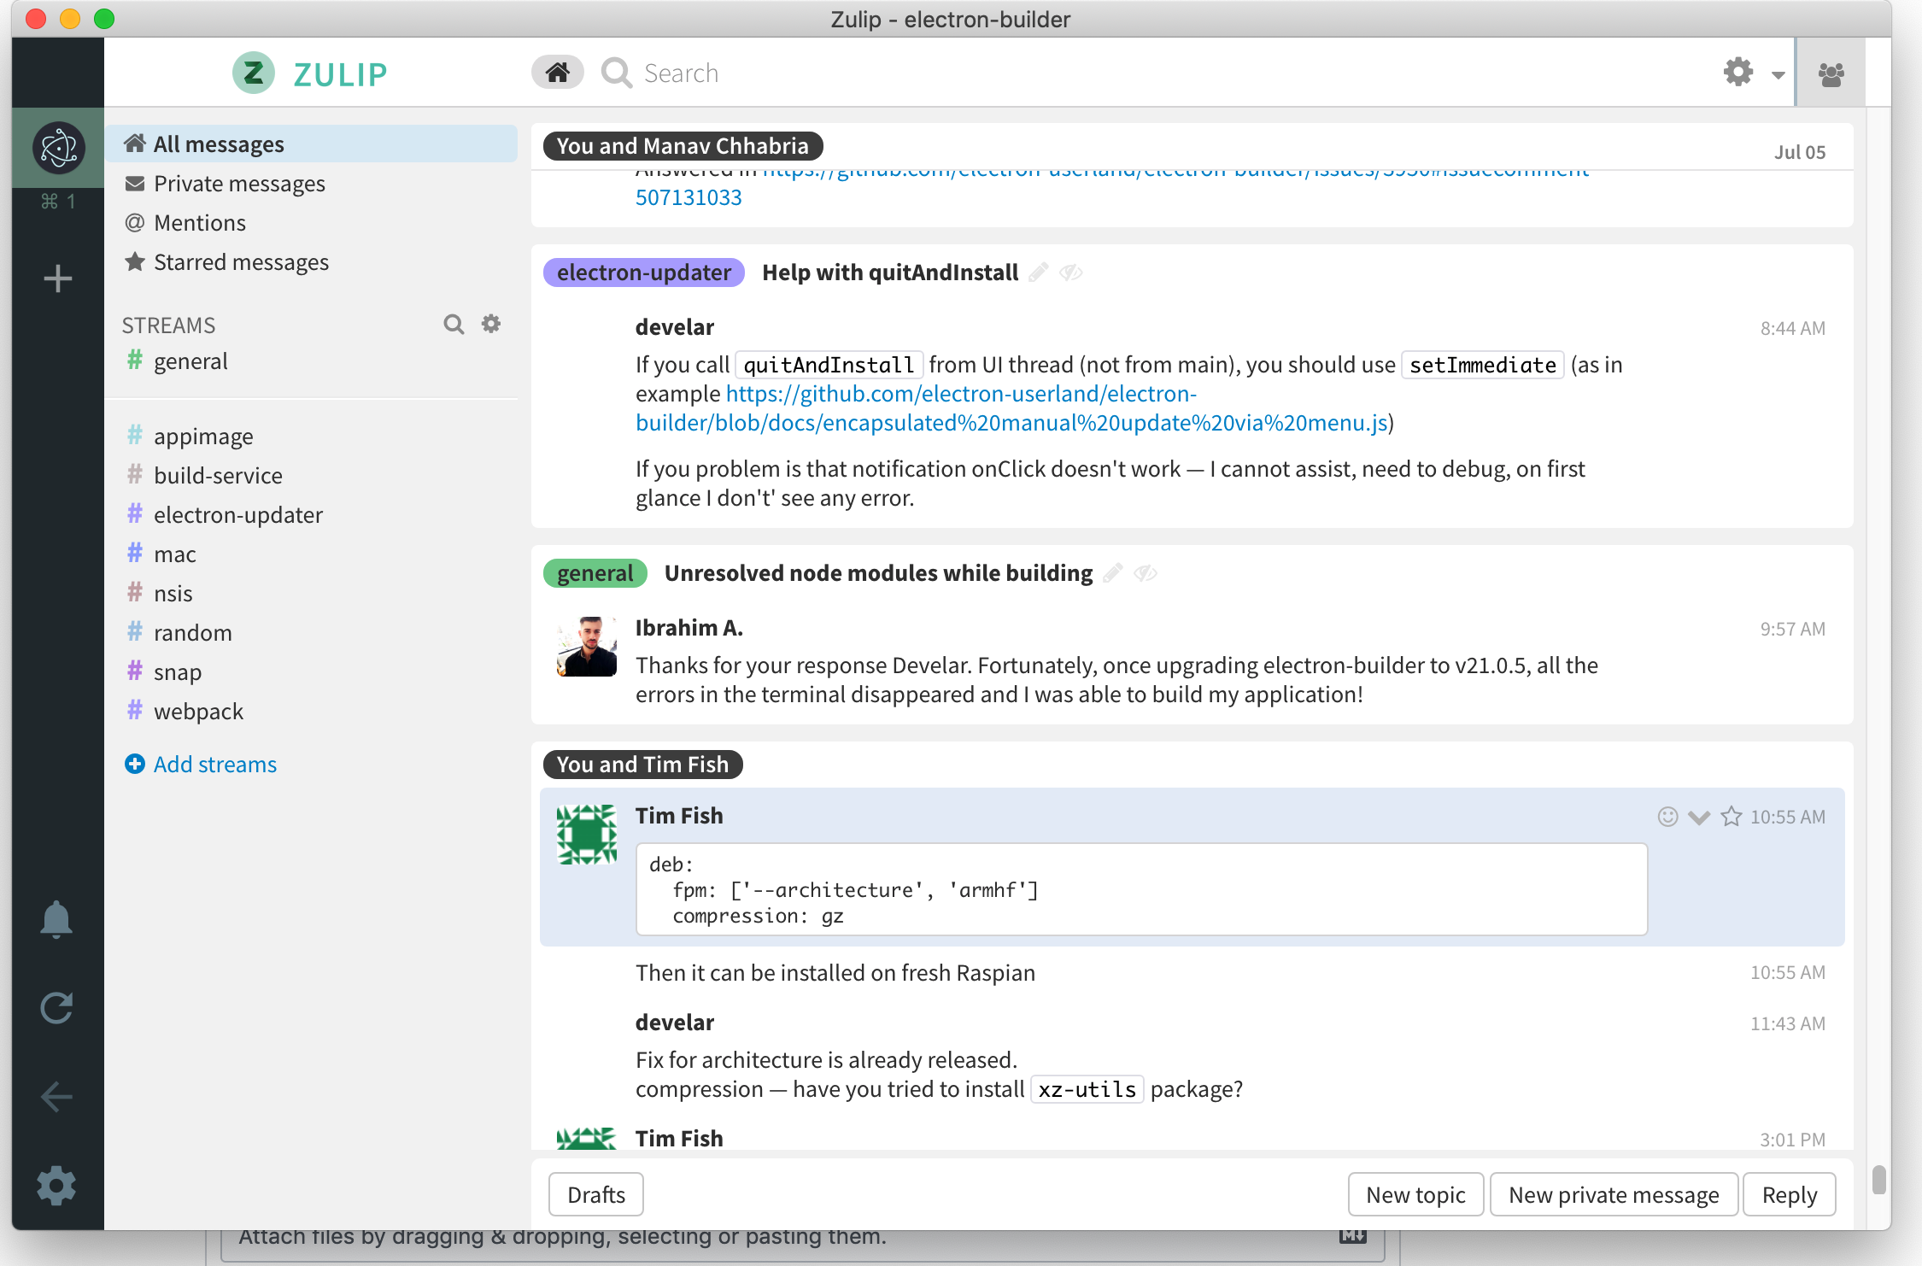
Task: Click Tim Fish avatar at 10:55 AM message
Action: coord(587,835)
